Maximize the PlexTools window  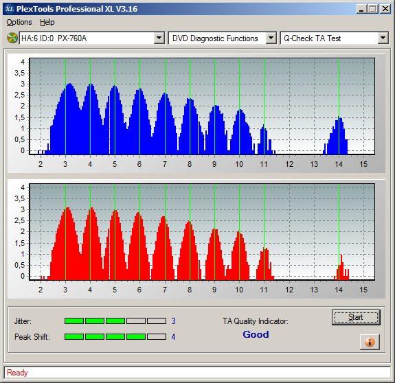tap(372, 9)
